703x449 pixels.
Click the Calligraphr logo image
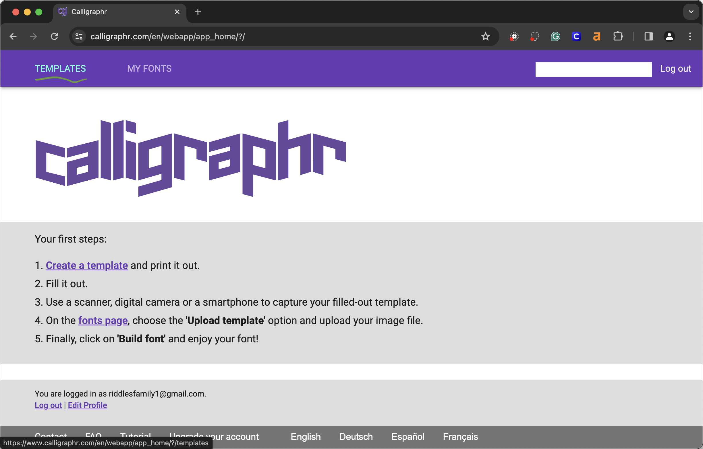pos(191,158)
